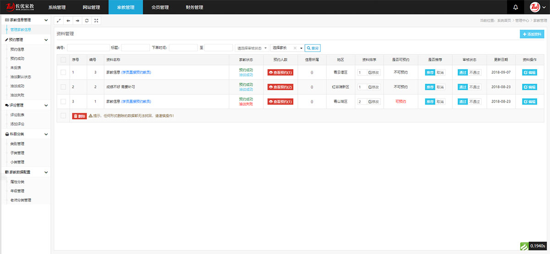Open notifications via the bell icon
This screenshot has height=254, width=550.
(516, 7)
